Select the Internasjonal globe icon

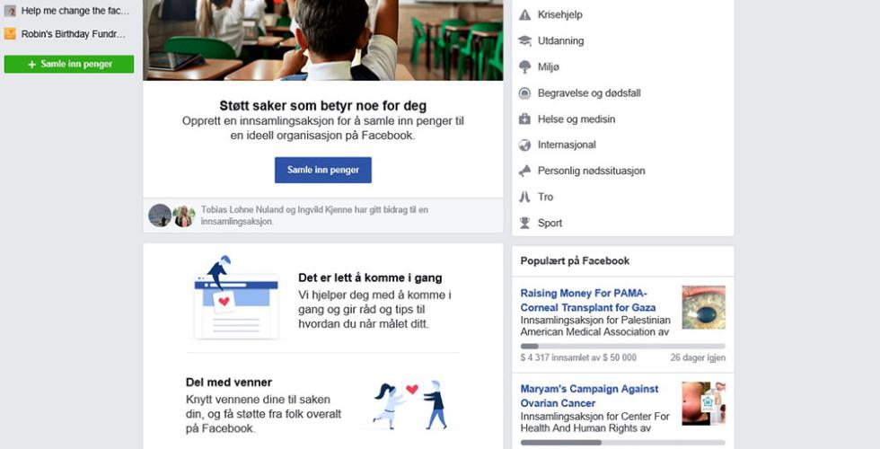coord(524,145)
